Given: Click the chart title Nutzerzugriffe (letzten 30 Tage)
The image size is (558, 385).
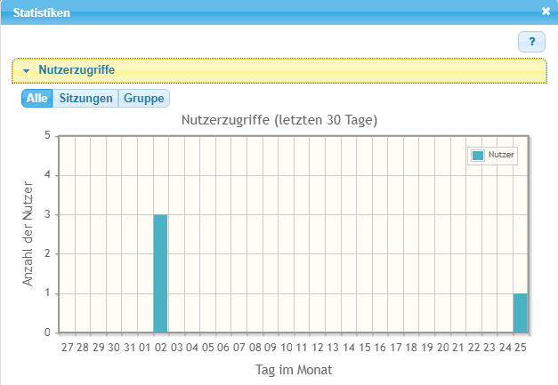Looking at the screenshot, I should point(279,120).
